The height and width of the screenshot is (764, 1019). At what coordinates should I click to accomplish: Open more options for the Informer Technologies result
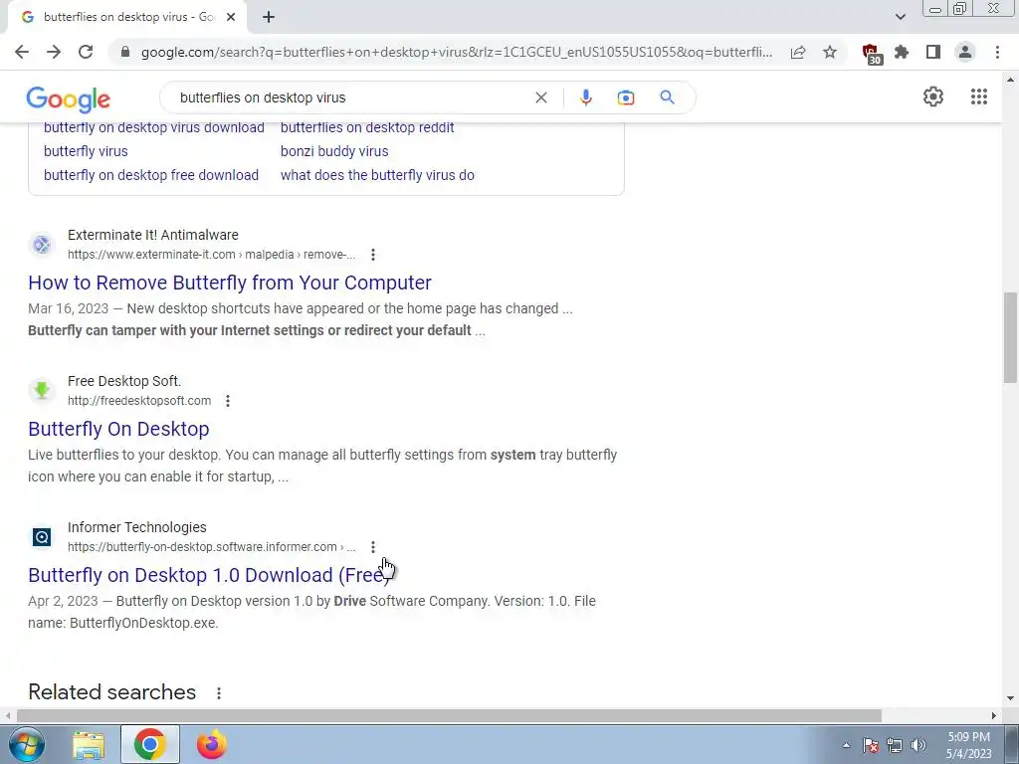(x=373, y=547)
